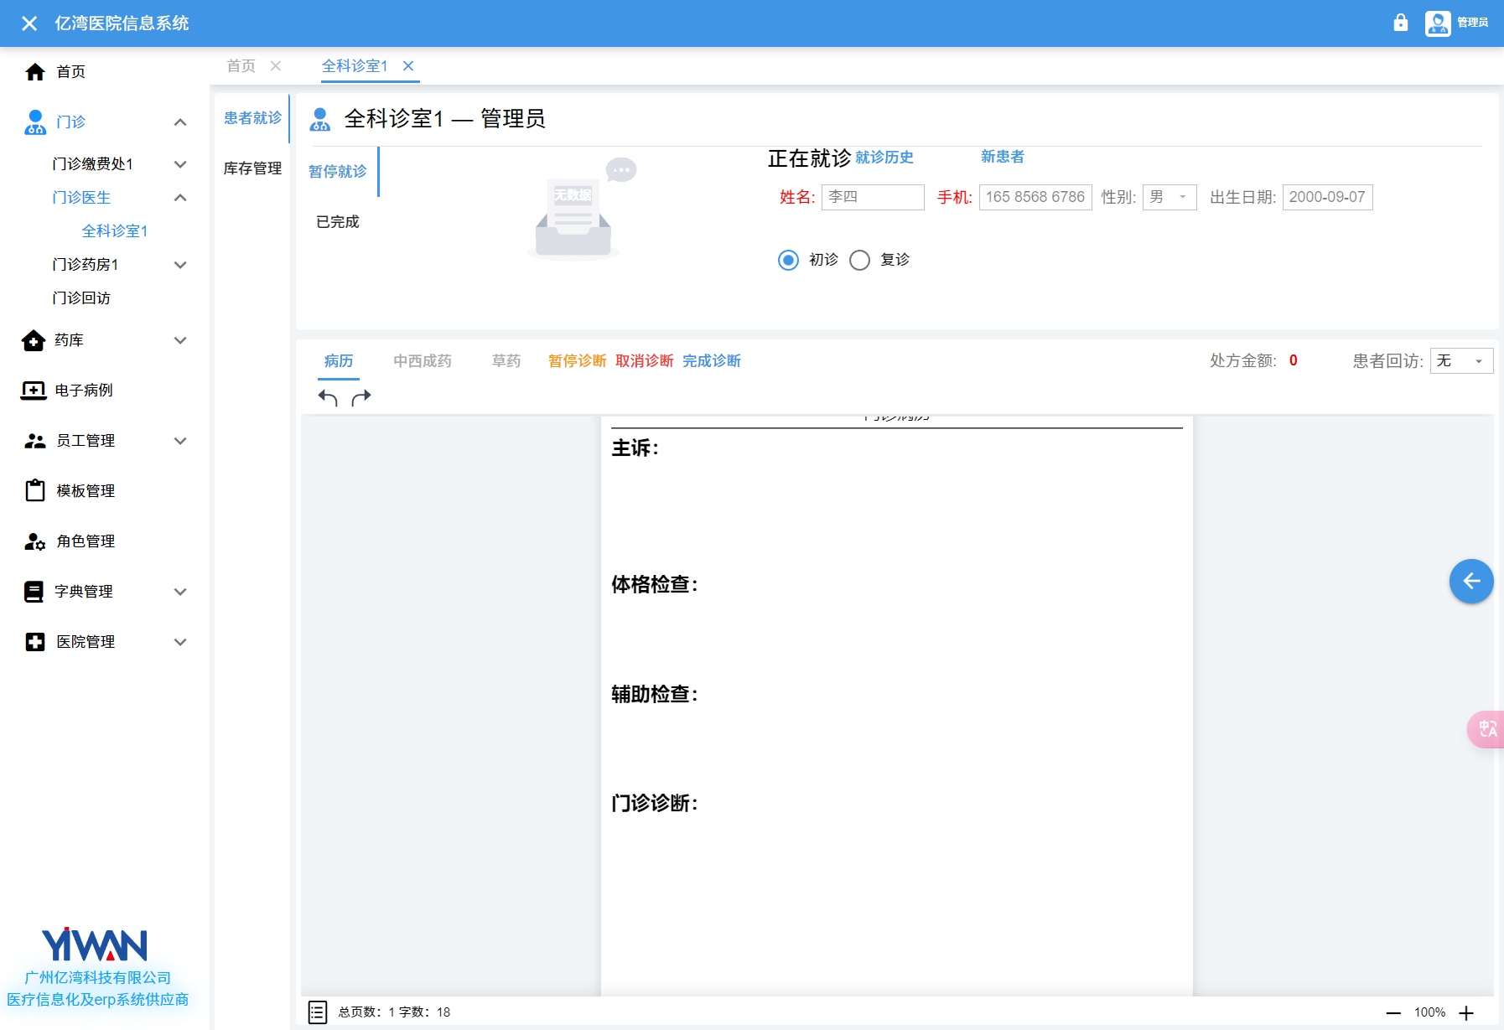1504x1030 pixels.
Task: Open the 患者回访 dropdown
Action: 1461,360
